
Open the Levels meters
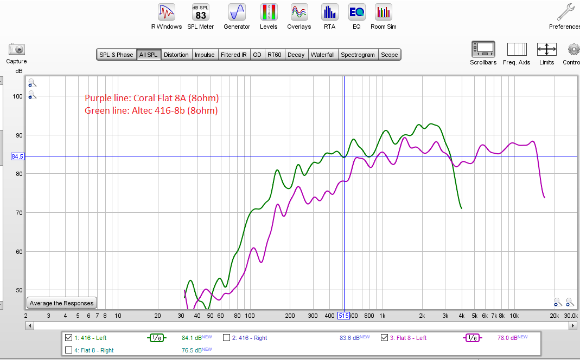[269, 17]
